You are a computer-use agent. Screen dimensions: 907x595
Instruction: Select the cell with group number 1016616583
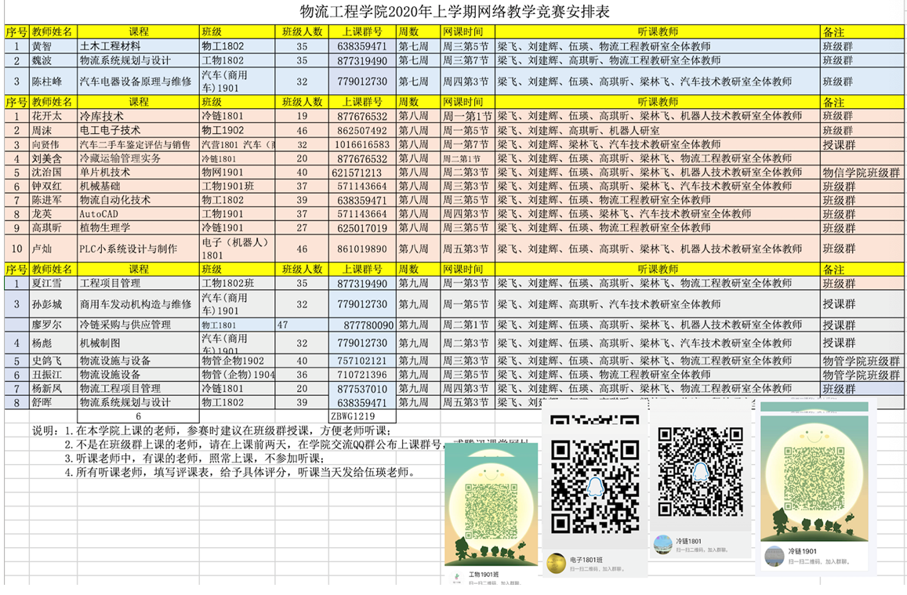pos(361,144)
